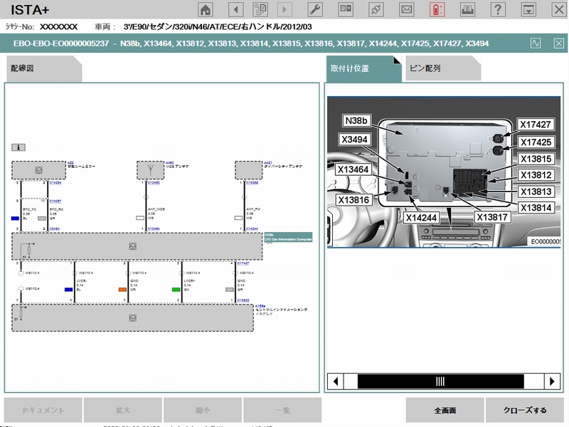The image size is (569, 427).
Task: Open connector link X13823 above the A168a block
Action: (x=243, y=300)
